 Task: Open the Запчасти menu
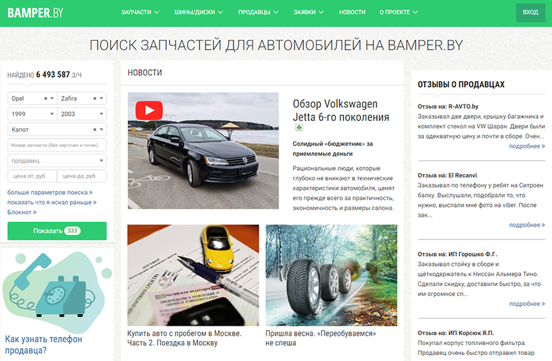tap(140, 13)
